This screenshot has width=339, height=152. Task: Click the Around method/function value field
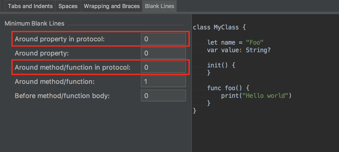coord(163,82)
